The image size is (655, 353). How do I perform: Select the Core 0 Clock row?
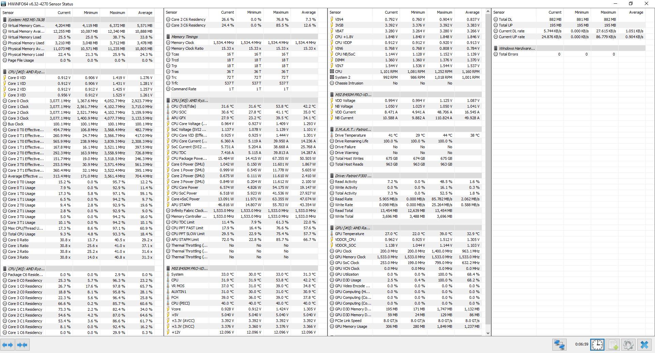(x=78, y=101)
